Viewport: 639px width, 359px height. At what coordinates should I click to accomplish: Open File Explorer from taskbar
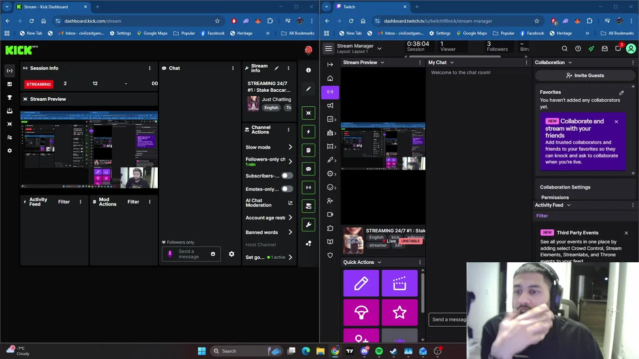click(320, 351)
